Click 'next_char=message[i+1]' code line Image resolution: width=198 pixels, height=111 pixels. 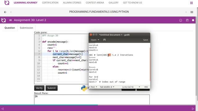[x=67, y=57]
